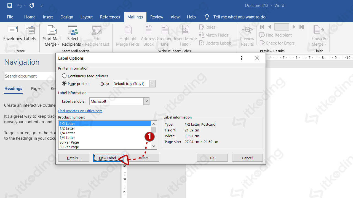The image size is (353, 198).
Task: Switch to the View tab
Action: (175, 17)
